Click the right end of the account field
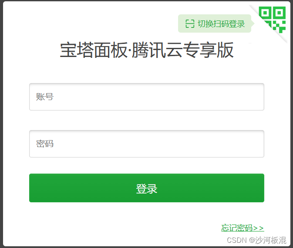This screenshot has width=293, height=248. point(259,97)
